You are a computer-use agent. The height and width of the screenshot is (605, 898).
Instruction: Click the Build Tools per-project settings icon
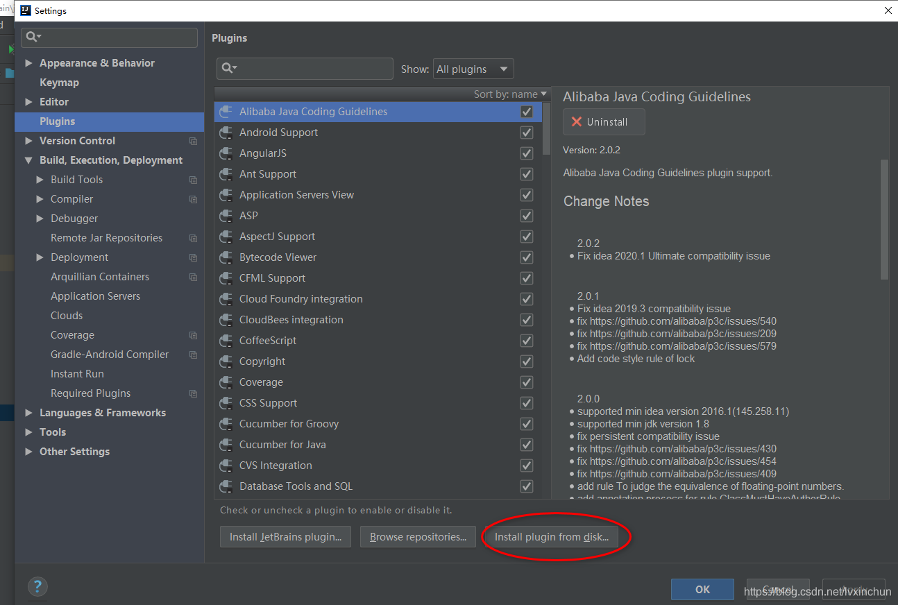[193, 180]
